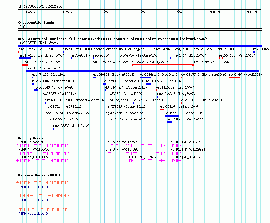Viewport: 270px width, 223px height.
Task: Open the nsv513524 (Arlt2011) variant label
Action: point(63,106)
